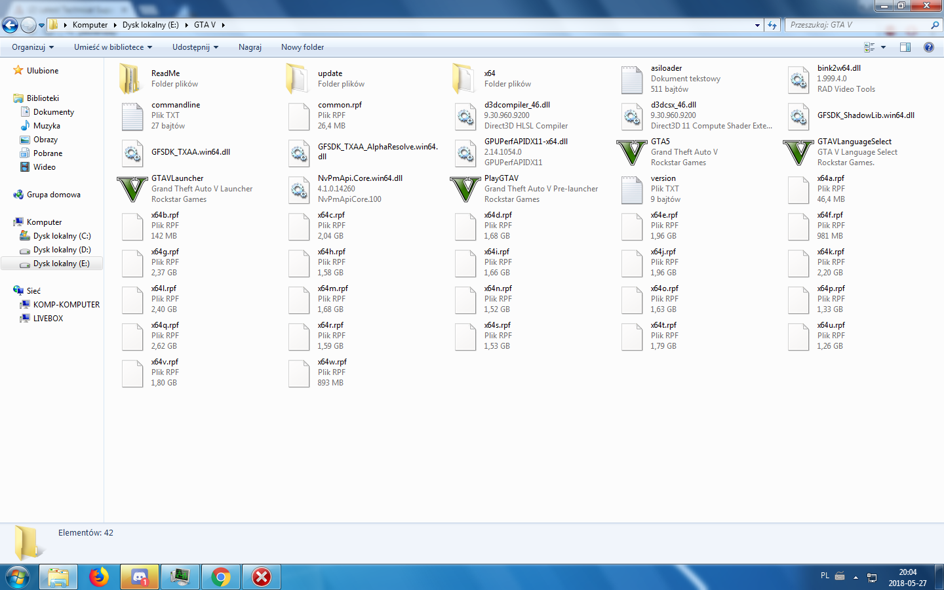Toggle the preview pane button
This screenshot has width=944, height=590.
(x=905, y=47)
